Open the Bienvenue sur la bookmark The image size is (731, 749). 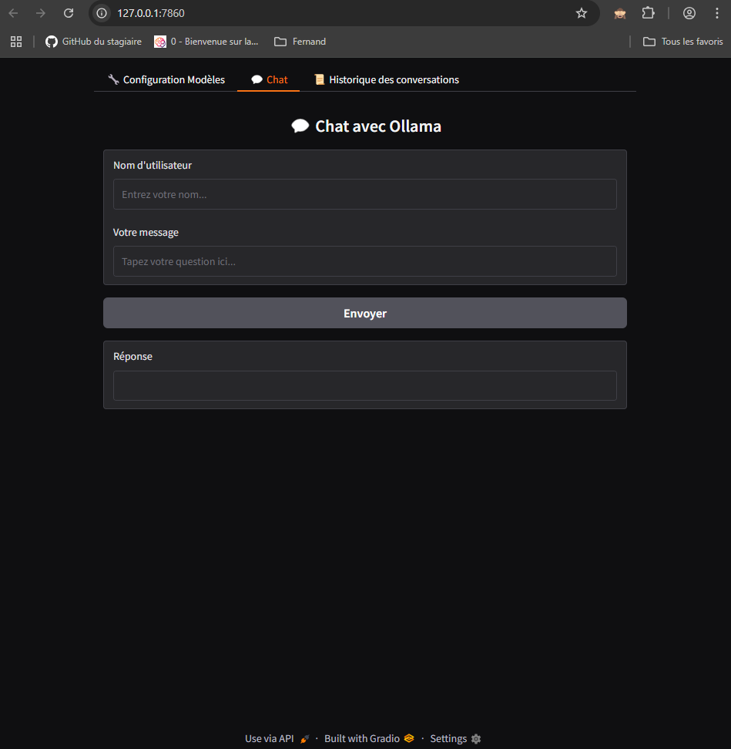click(x=206, y=42)
